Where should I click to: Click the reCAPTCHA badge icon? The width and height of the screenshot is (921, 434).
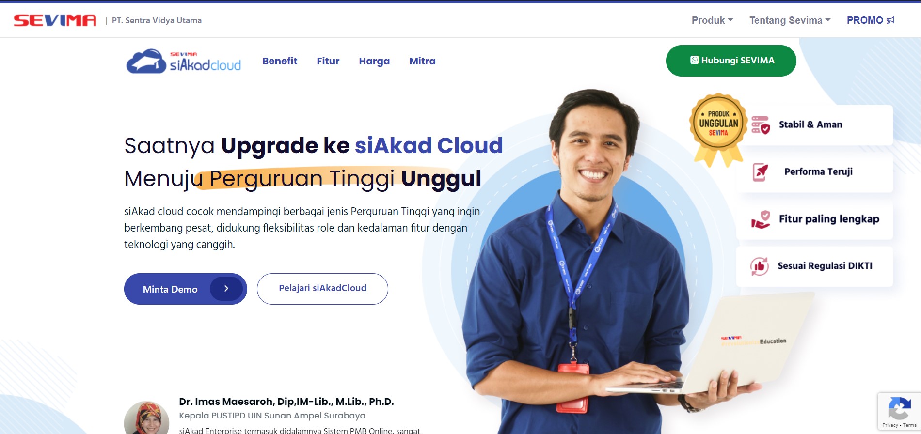click(x=899, y=408)
